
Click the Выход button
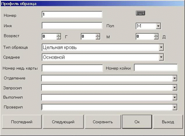tap(168, 122)
